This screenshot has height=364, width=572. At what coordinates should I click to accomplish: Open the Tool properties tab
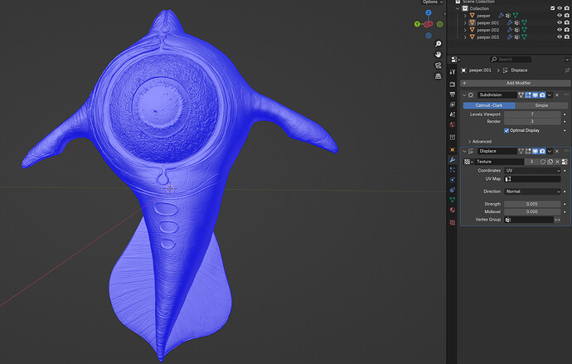[x=453, y=72]
